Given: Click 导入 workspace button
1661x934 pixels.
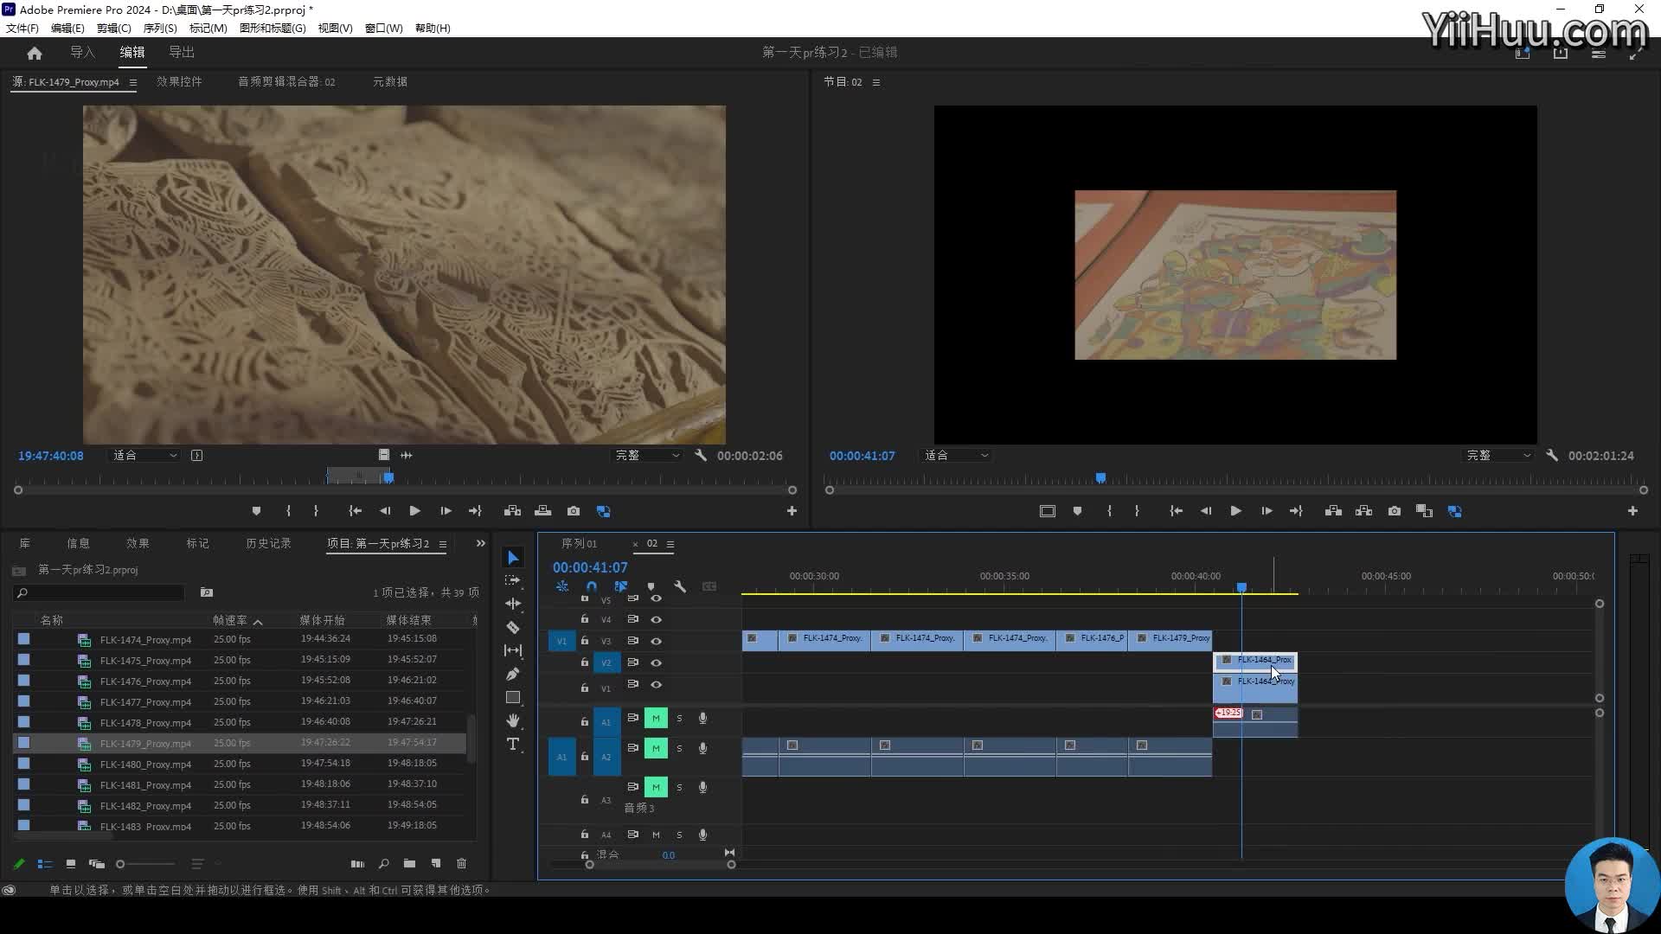Looking at the screenshot, I should coord(82,52).
